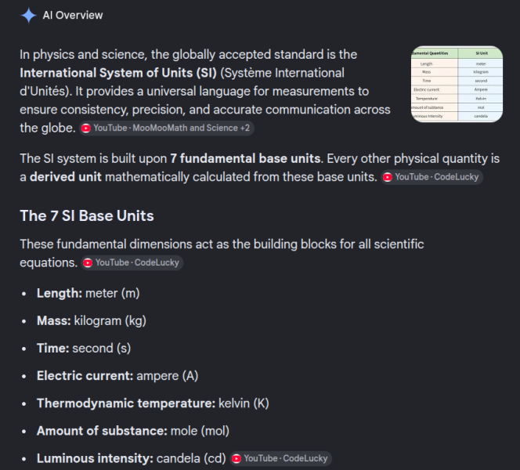Click 'The 7 SI Base Units' heading

[87, 216]
